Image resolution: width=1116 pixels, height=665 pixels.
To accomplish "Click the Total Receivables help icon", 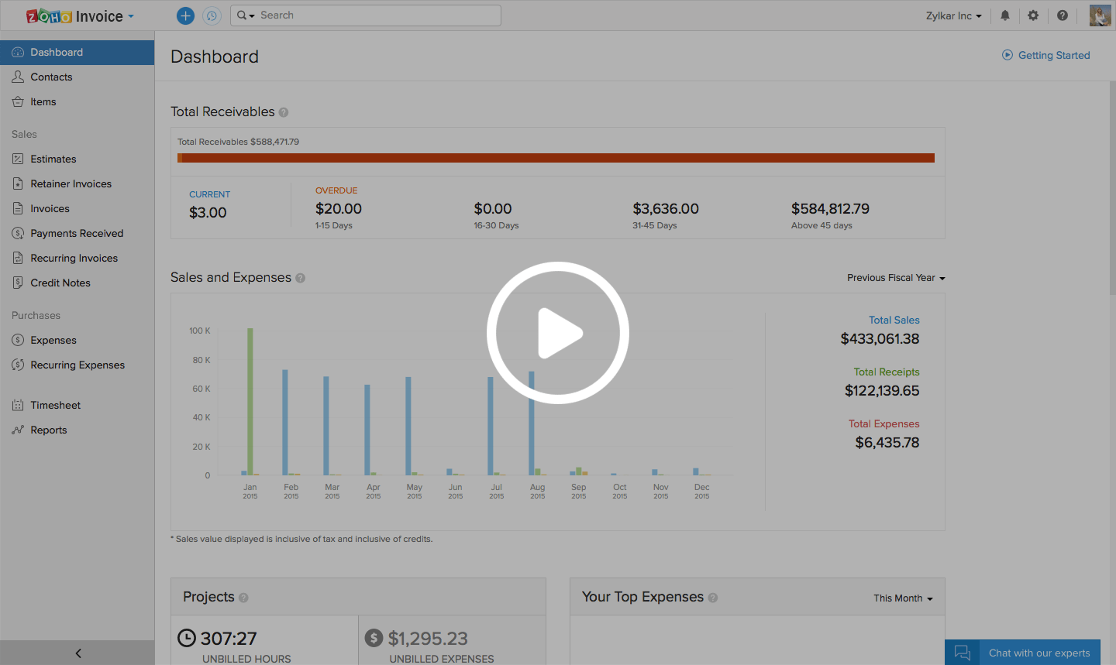I will (x=284, y=112).
